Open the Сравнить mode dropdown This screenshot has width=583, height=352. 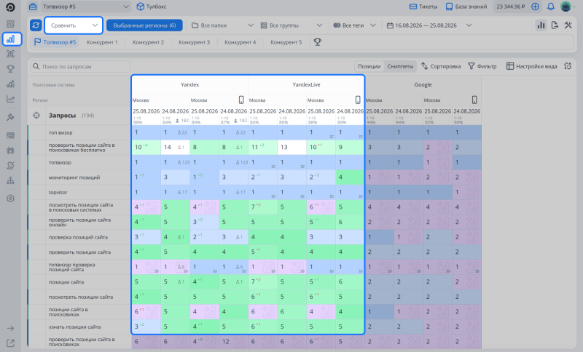74,25
